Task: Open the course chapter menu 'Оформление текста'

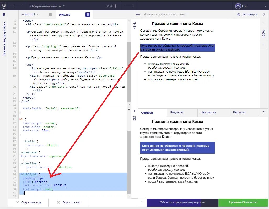Action: point(47,6)
